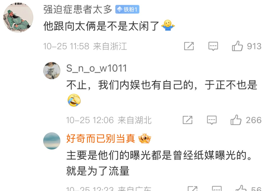Viewport: 267px width, 191px height.
Task: Open replies on 强迫症患者太多's comment
Action: (213, 46)
